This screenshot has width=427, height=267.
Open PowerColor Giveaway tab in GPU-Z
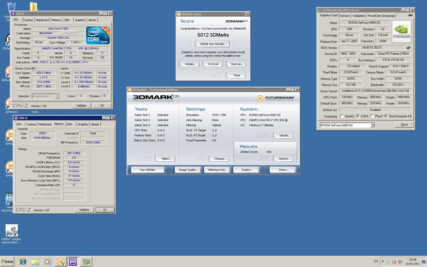click(381, 16)
